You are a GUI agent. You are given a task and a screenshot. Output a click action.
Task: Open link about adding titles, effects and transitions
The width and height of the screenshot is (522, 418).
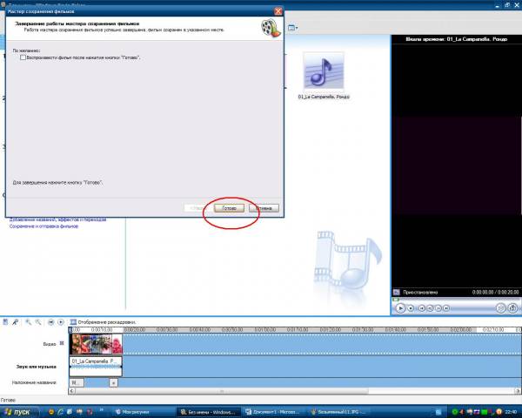[58, 219]
